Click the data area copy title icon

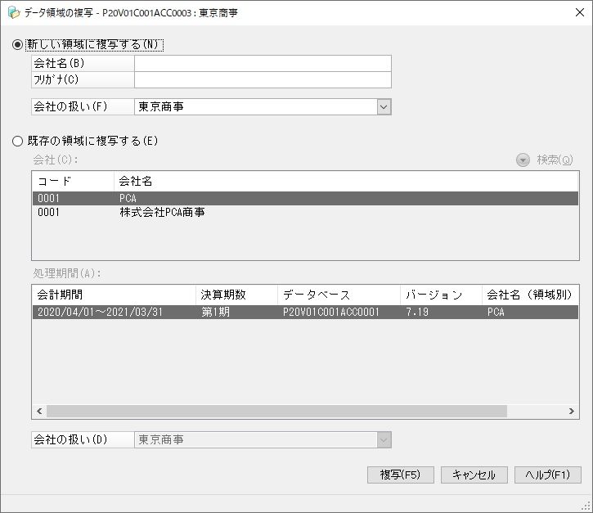click(13, 12)
